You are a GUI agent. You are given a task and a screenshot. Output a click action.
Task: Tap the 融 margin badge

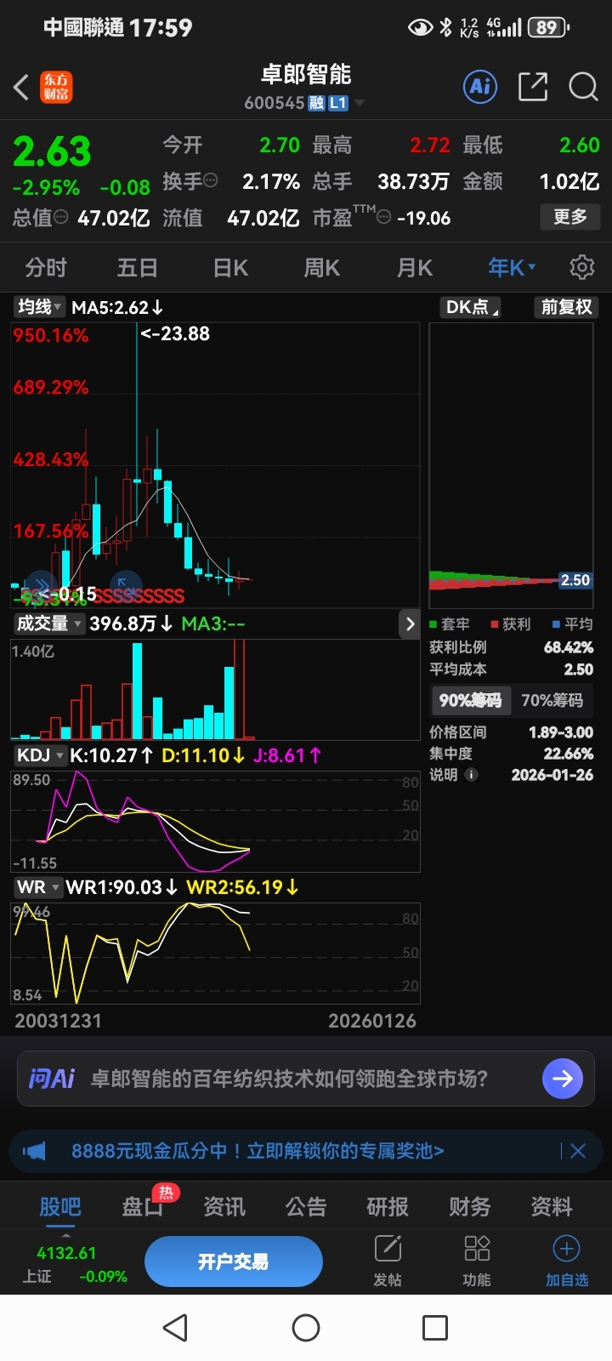click(x=316, y=103)
